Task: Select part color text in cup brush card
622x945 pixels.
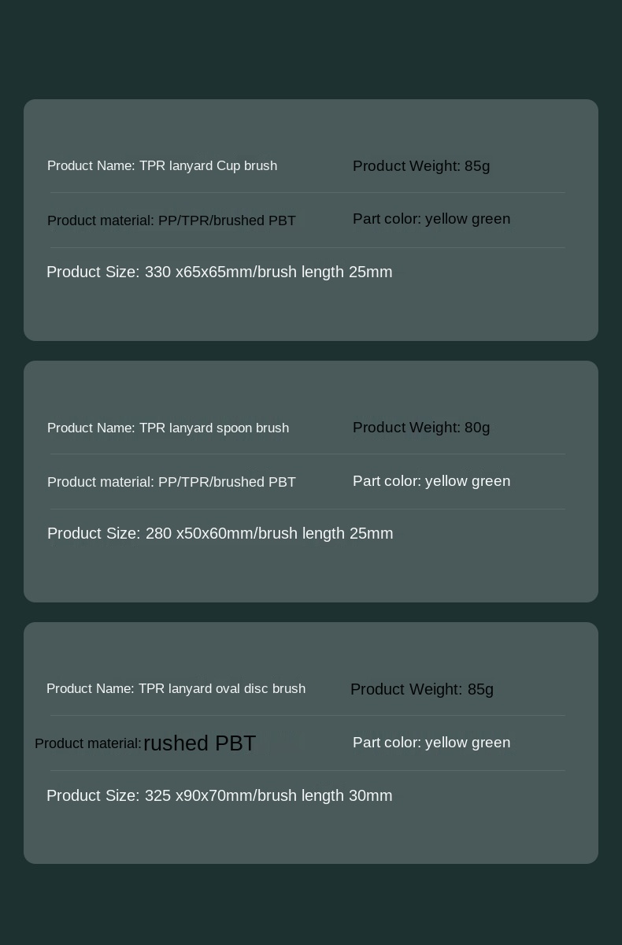Action: 431,219
